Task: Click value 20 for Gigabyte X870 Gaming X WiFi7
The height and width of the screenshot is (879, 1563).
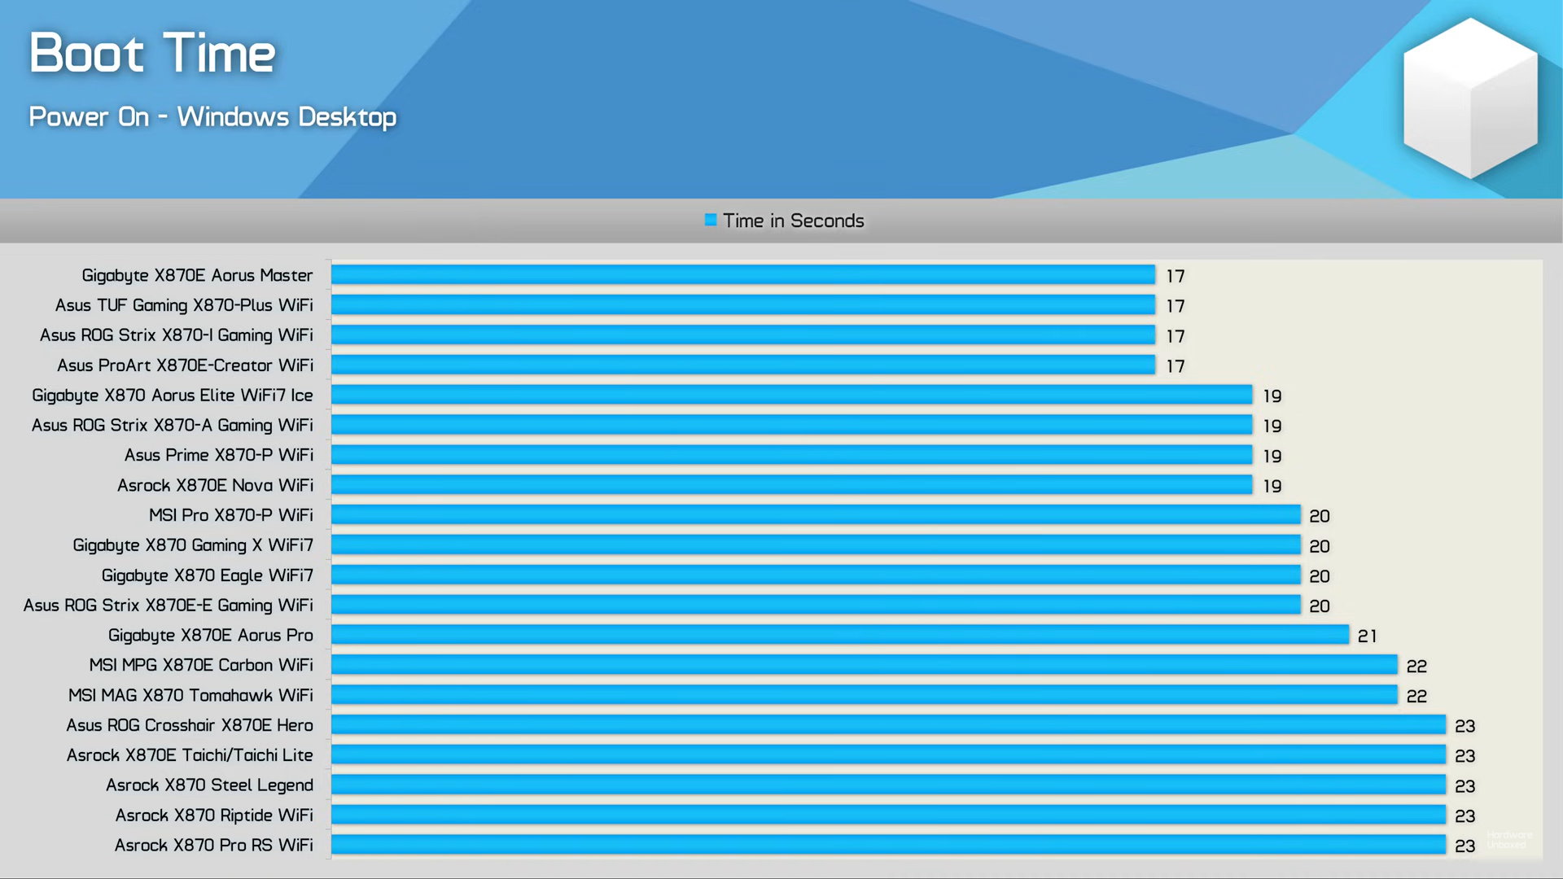Action: [x=1320, y=546]
